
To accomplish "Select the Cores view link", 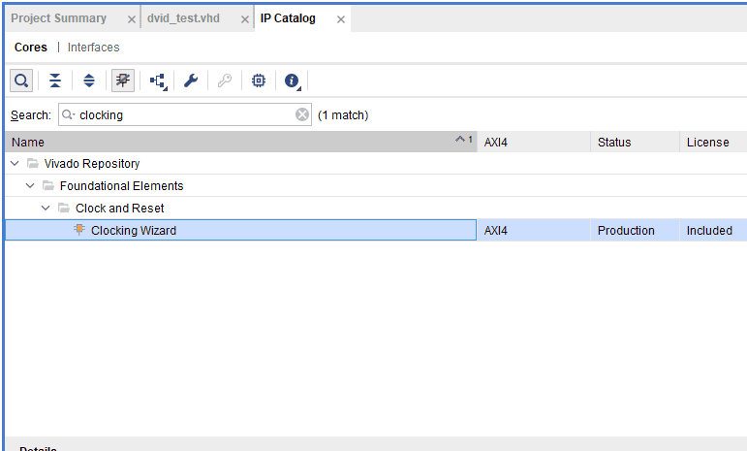I will [31, 48].
